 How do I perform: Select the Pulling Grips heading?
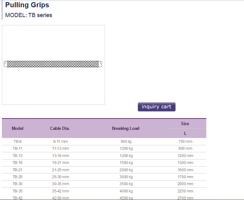click(x=27, y=5)
